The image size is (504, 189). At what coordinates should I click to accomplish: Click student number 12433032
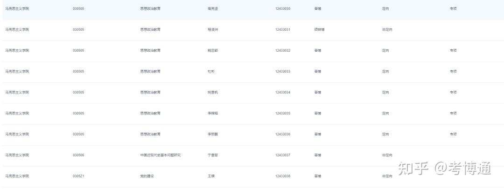tap(283, 51)
